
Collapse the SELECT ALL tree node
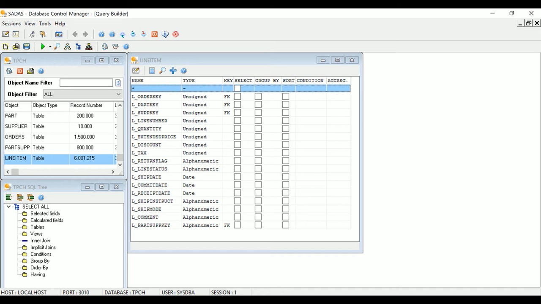tap(8, 206)
